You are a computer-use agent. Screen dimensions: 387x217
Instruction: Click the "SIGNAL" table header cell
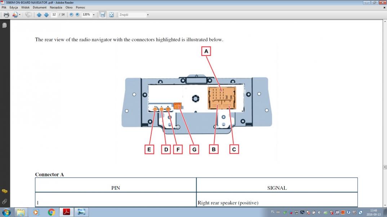click(x=277, y=185)
